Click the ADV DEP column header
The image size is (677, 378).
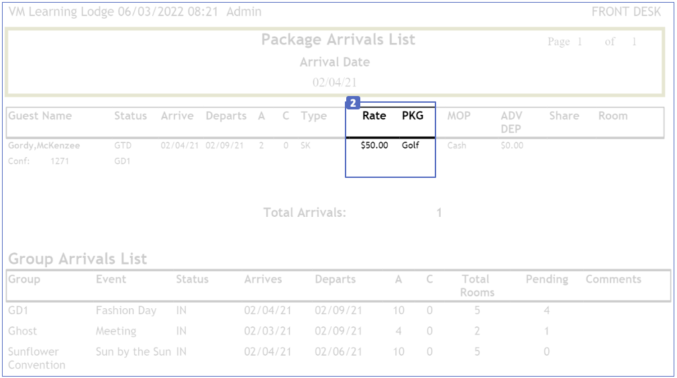point(511,122)
